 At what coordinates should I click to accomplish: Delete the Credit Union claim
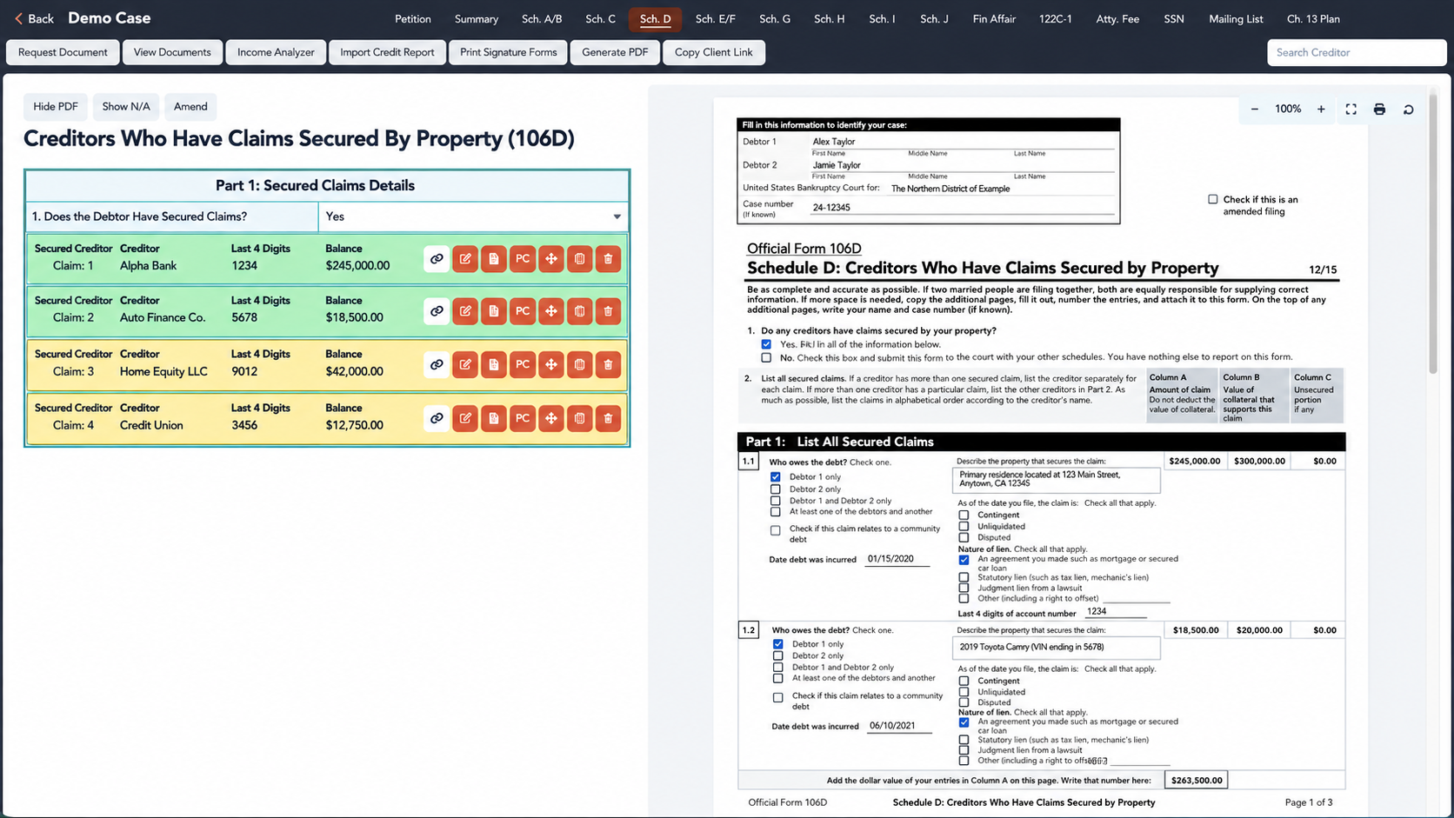[608, 418]
